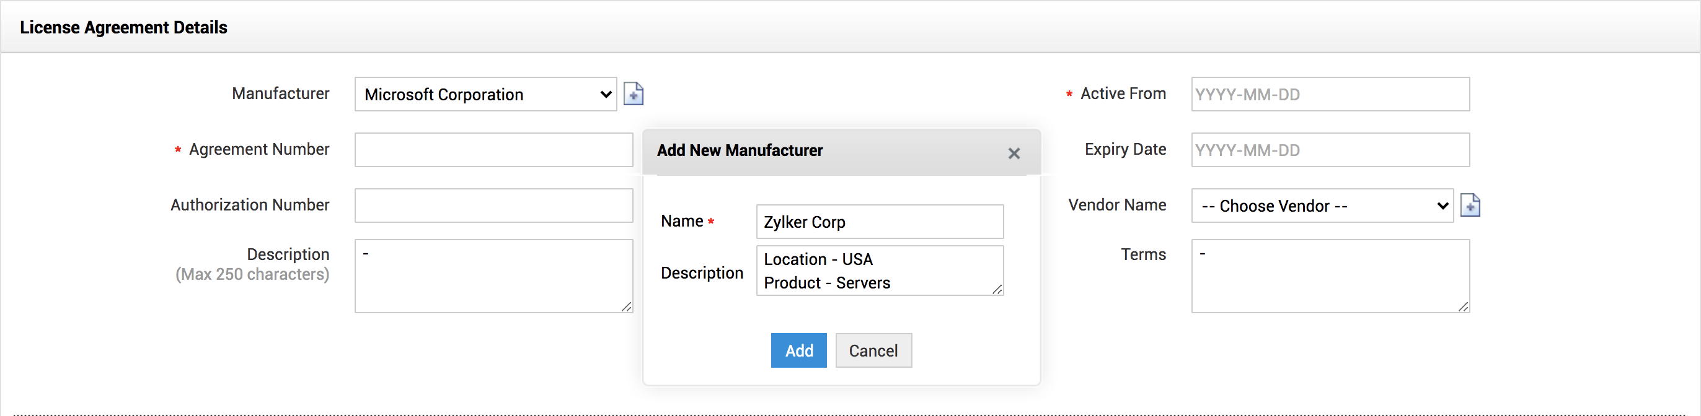Select the Active From date field
Screen dimensions: 1701x416
1330,94
